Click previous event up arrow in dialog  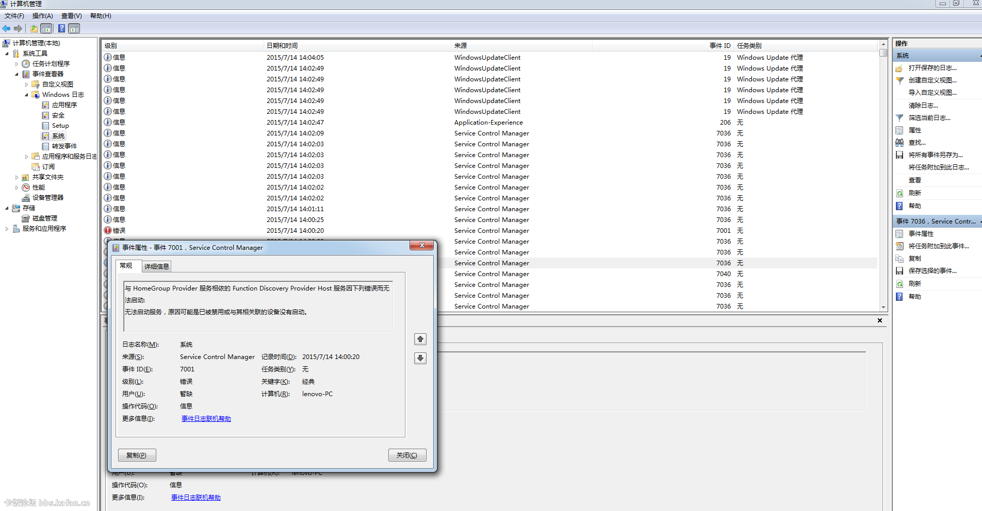(420, 339)
